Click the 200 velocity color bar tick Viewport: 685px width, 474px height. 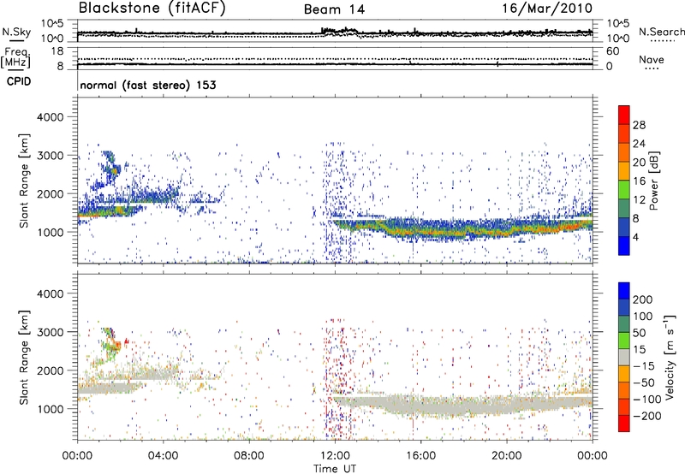643,299
